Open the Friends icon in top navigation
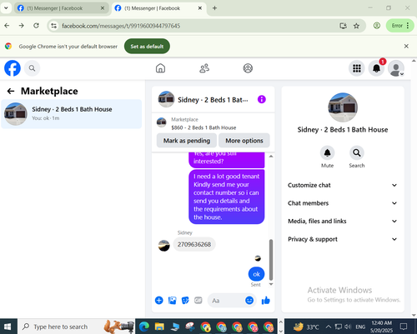Screen dimensions: 417x334 [x=204, y=68]
